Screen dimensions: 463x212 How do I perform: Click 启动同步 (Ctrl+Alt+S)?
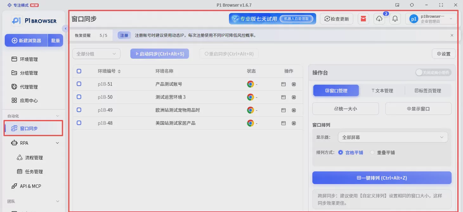click(160, 54)
